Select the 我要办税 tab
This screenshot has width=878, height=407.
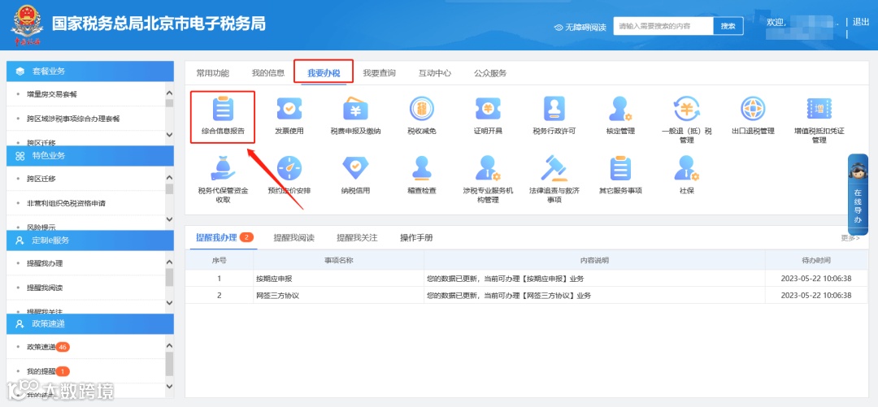coord(324,73)
